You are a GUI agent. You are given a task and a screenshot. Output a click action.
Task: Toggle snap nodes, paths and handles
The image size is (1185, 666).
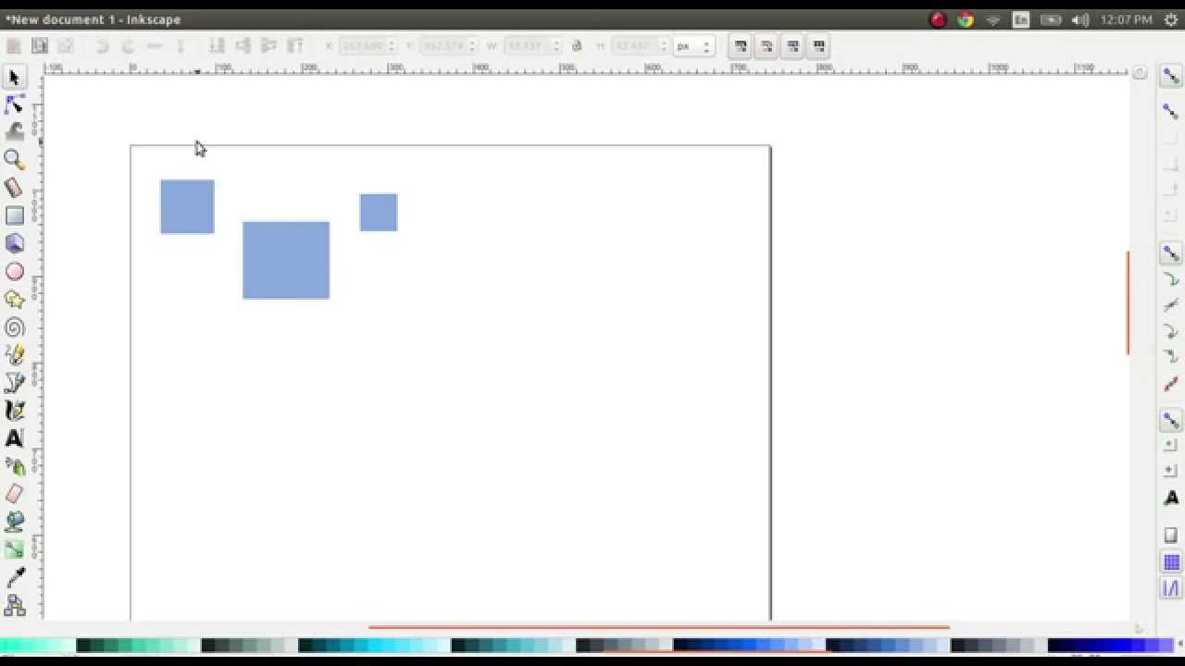[x=1171, y=253]
